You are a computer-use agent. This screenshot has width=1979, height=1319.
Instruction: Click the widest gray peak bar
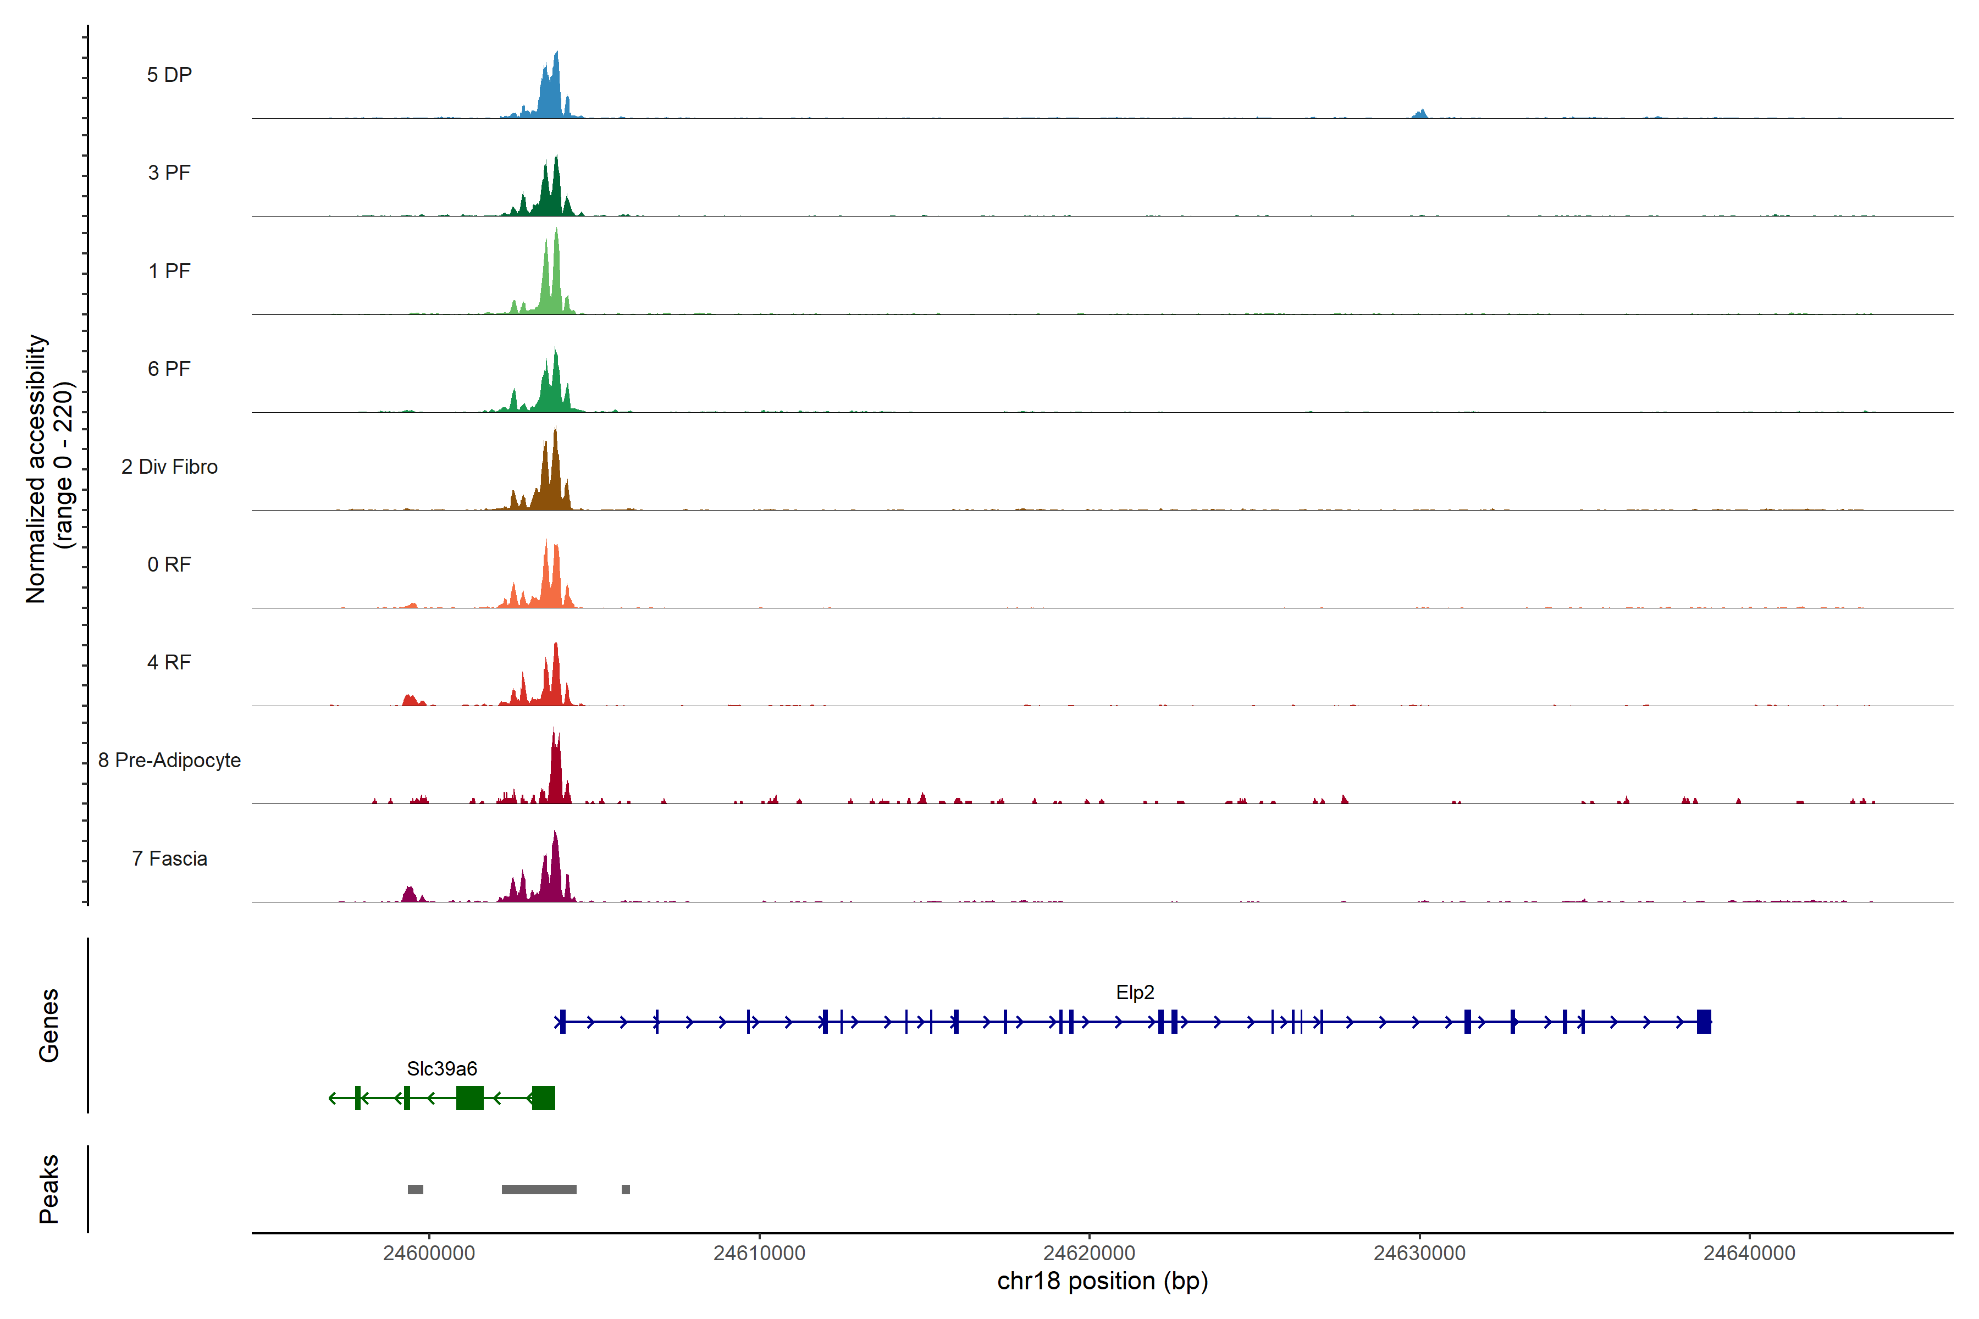pos(539,1189)
